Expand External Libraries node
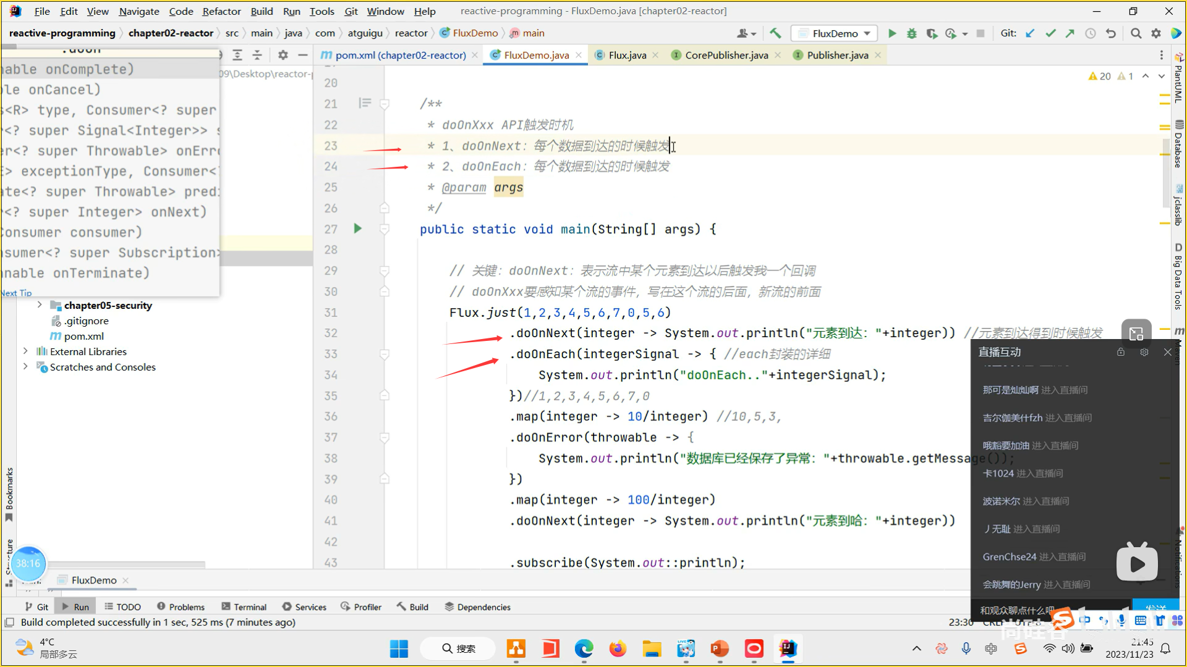This screenshot has width=1187, height=667. tap(25, 351)
